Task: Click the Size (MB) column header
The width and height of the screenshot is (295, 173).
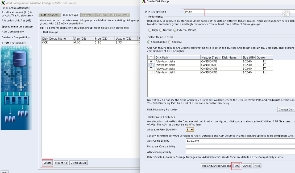Action: click(249, 57)
